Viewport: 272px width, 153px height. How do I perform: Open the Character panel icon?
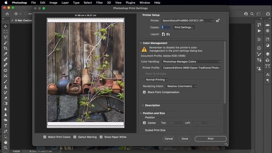pyautogui.click(x=267, y=75)
